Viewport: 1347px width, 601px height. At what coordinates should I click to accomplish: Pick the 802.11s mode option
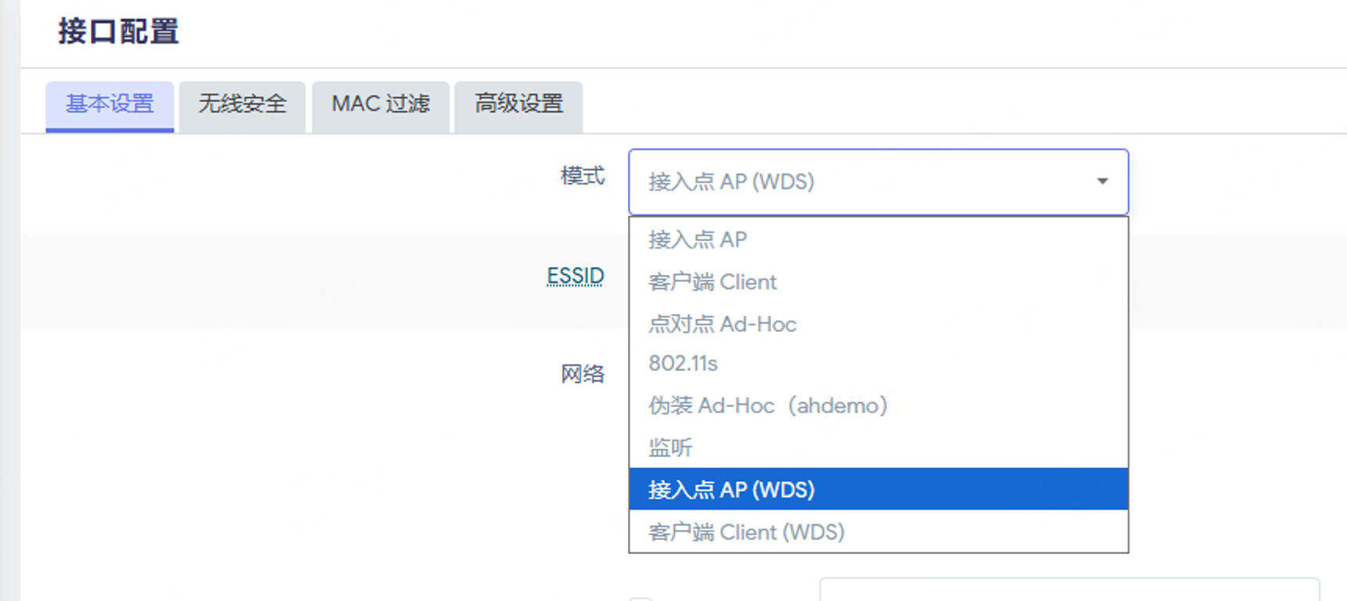click(878, 364)
